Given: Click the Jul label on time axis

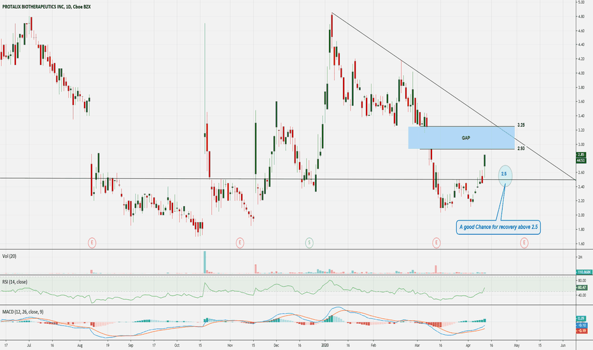Looking at the screenshot, I should click(29, 346).
